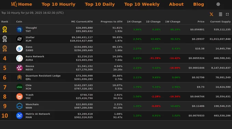Click the Chia coin logo
The image size is (232, 129).
pyautogui.click(x=19, y=87)
